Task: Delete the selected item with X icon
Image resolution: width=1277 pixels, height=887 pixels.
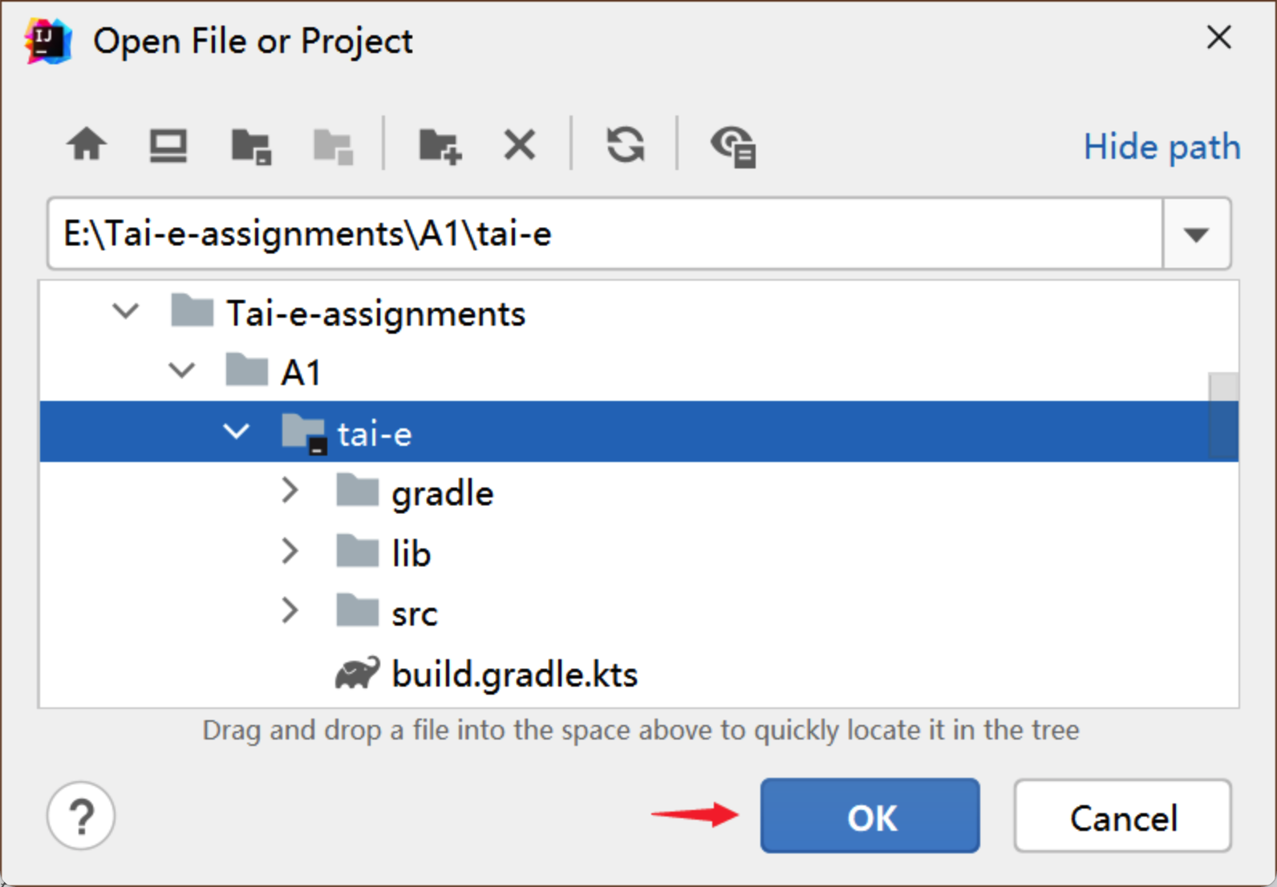Action: coord(520,146)
